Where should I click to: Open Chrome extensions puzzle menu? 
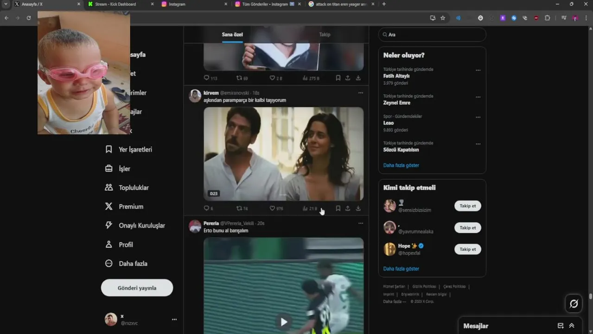pos(547,18)
